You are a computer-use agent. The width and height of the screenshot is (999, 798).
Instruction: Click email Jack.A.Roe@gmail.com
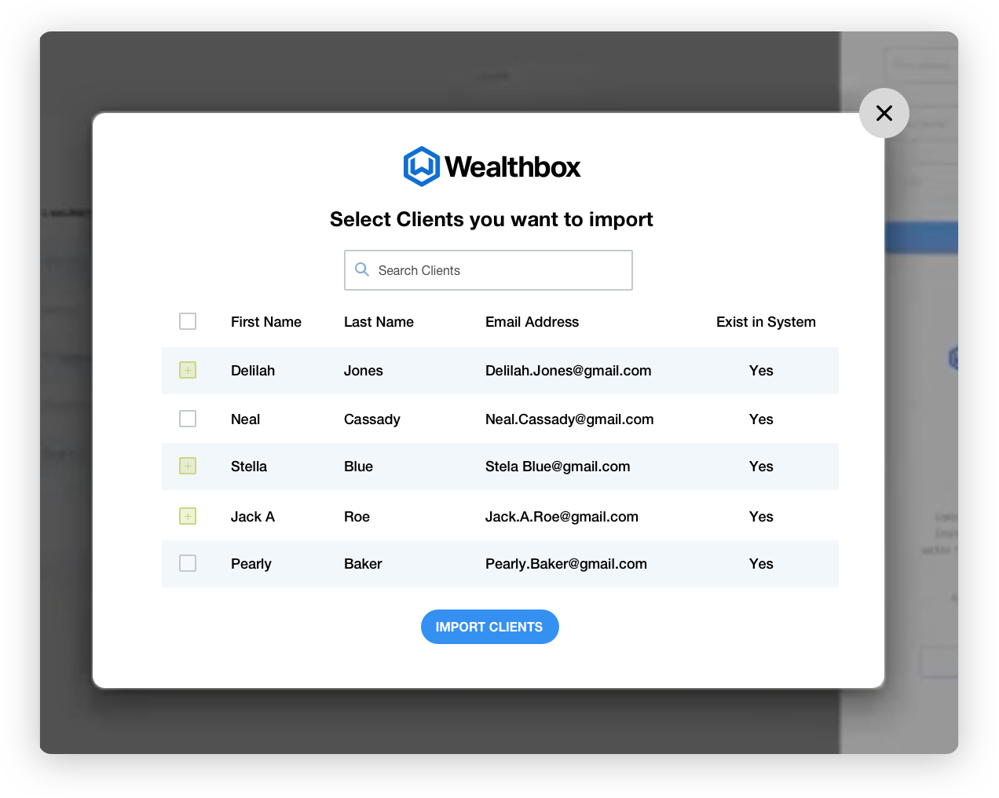tap(562, 517)
